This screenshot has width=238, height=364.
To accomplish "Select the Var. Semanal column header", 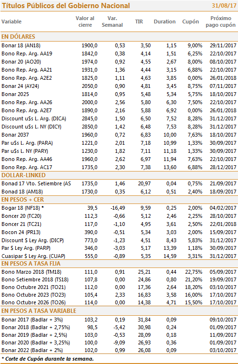I will point(112,21).
